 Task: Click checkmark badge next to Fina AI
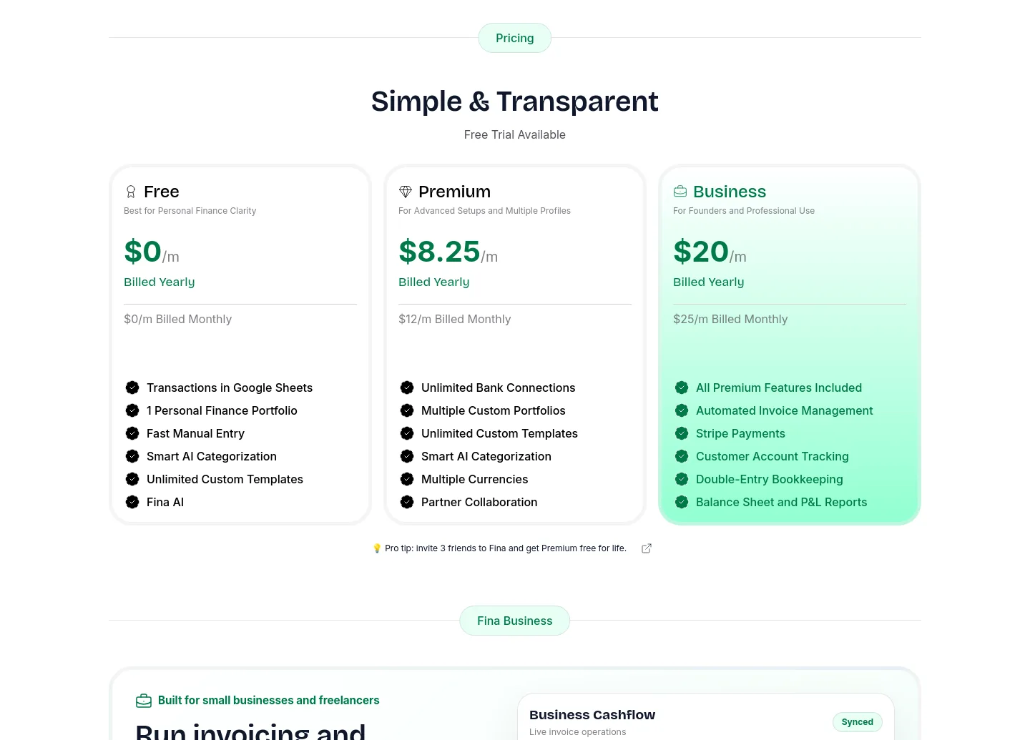pos(132,502)
